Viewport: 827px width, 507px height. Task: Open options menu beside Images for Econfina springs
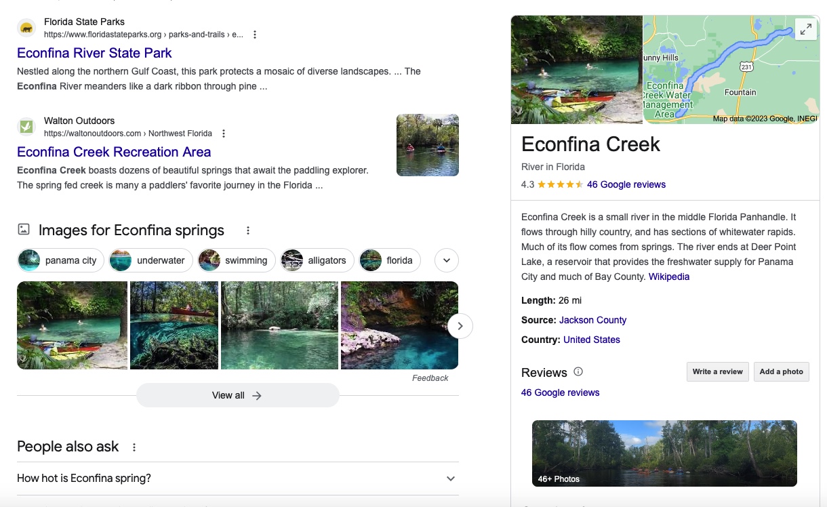click(248, 230)
